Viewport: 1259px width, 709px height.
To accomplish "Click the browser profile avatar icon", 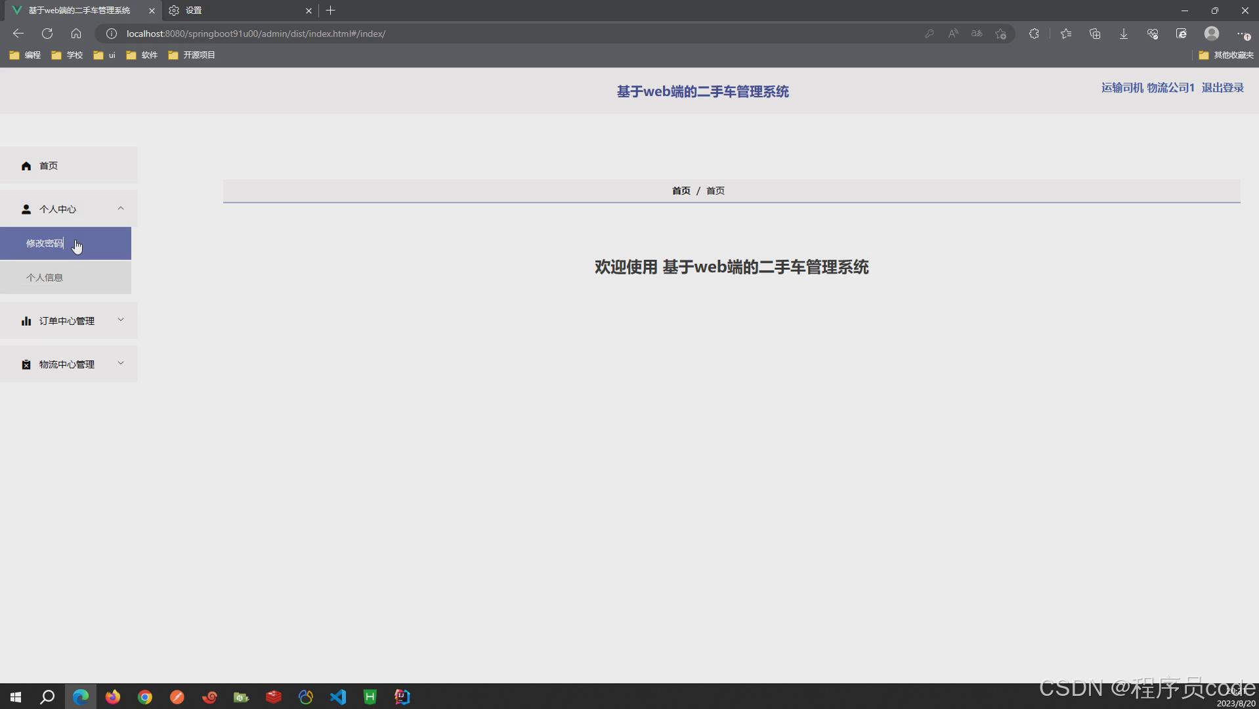I will coord(1212,33).
